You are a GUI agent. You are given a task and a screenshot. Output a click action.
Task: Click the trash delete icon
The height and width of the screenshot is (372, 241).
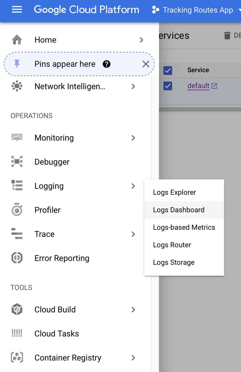coord(227,36)
